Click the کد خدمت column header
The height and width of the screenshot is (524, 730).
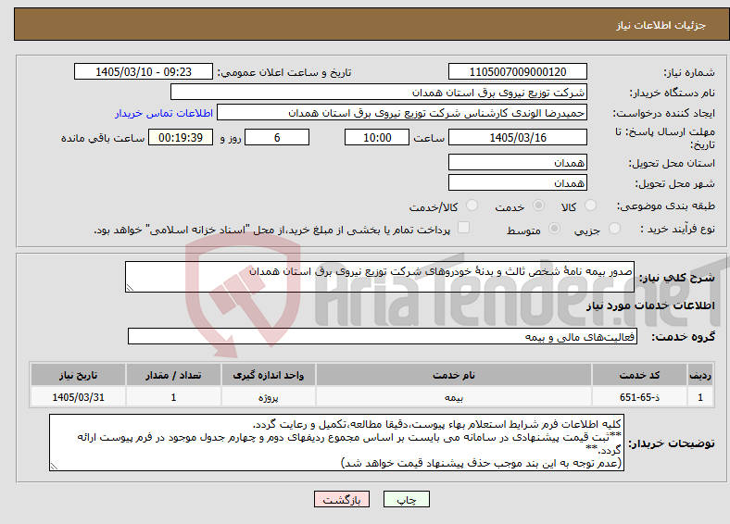tap(640, 375)
